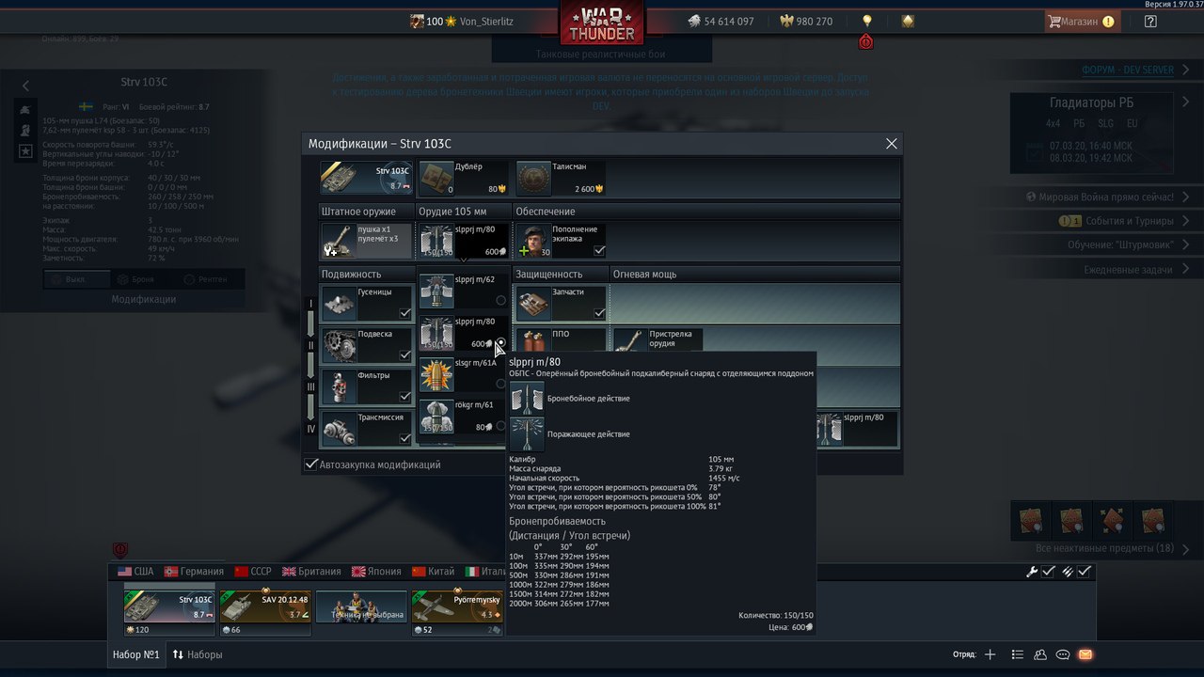The height and width of the screenshot is (677, 1204).
Task: Add squad member with plus icon
Action: click(x=990, y=654)
